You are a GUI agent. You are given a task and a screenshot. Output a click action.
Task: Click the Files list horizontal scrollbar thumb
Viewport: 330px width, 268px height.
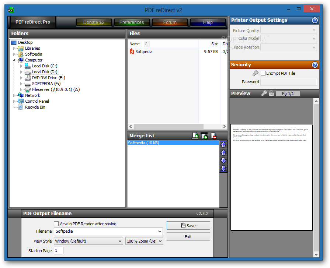click(169, 126)
